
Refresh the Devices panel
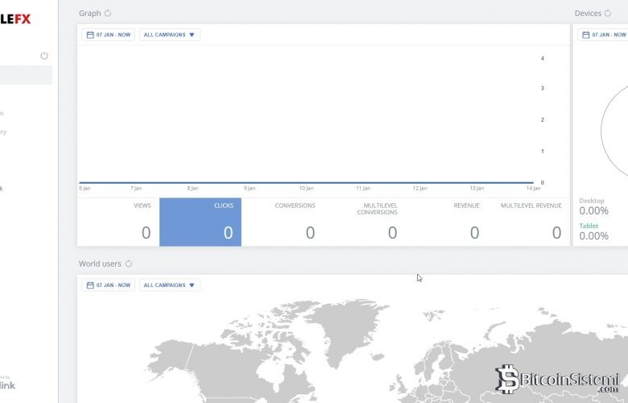point(608,14)
